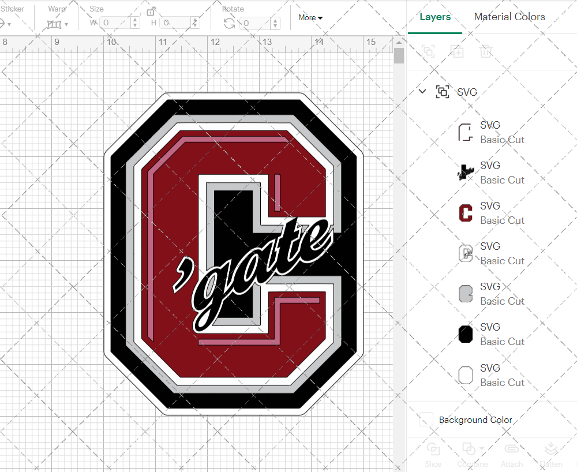The height and width of the screenshot is (472, 577).
Task: Click the Attach tool
Action: click(511, 455)
